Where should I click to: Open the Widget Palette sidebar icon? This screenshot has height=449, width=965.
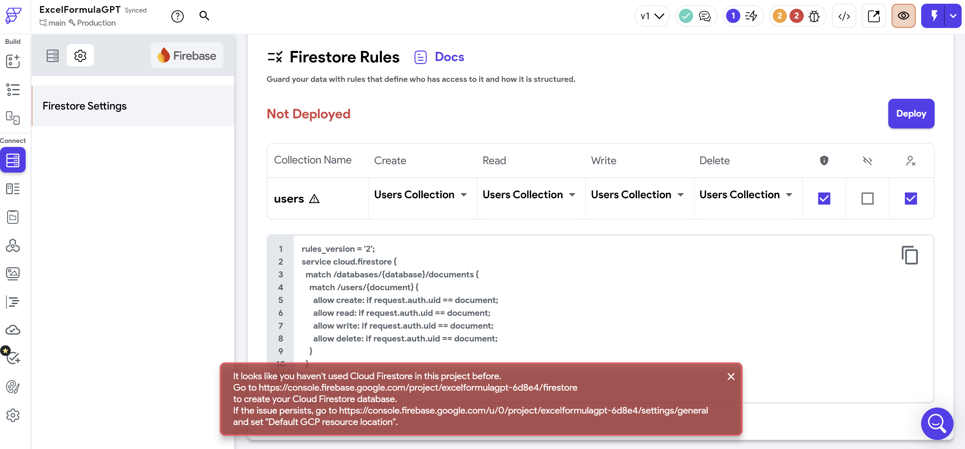click(x=13, y=61)
